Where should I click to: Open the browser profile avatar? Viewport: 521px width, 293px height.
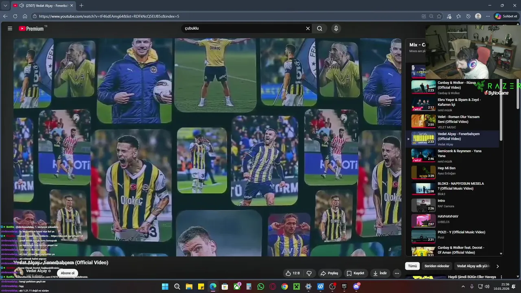tap(478, 16)
